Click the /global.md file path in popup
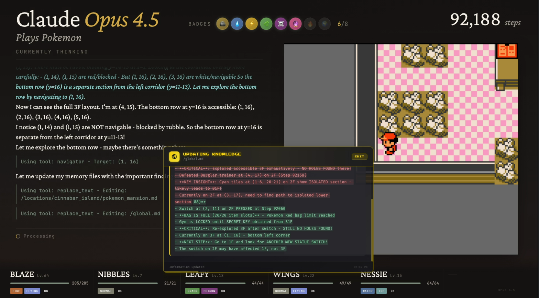 tap(193, 159)
